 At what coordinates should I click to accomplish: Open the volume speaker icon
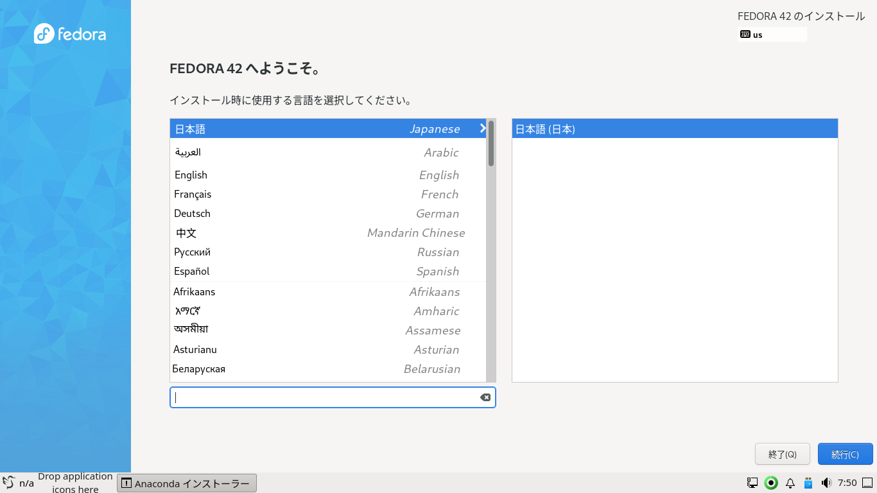(826, 483)
